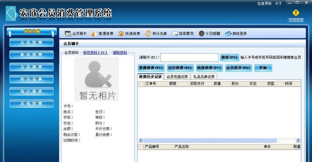Click 关于 in title bar

pos(278,3)
